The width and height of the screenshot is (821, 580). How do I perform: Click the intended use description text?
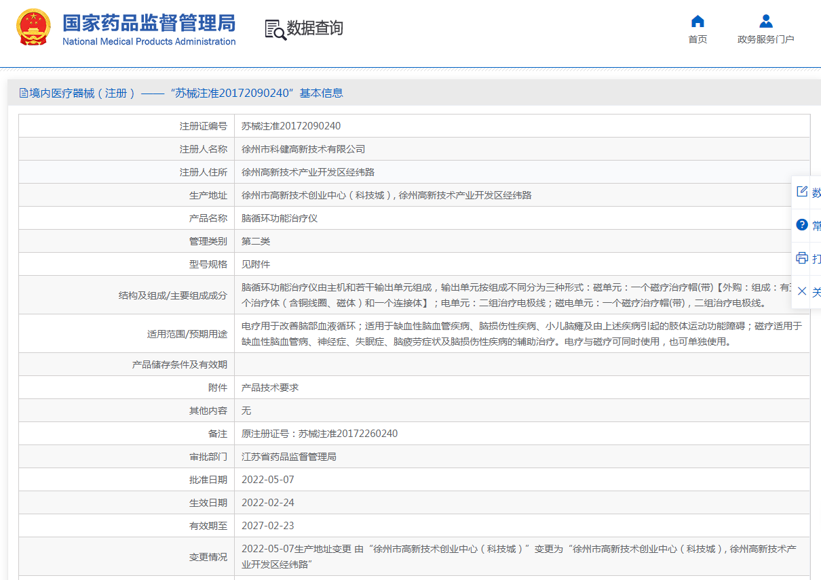pyautogui.click(x=522, y=333)
